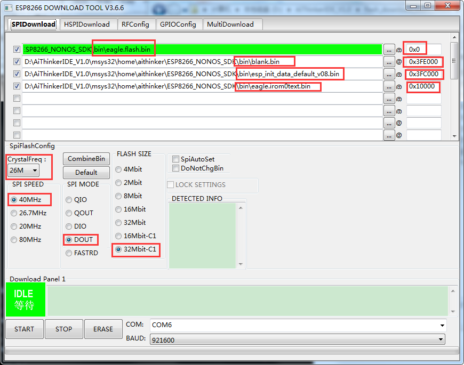Choose DIO SPI mode

69,226
